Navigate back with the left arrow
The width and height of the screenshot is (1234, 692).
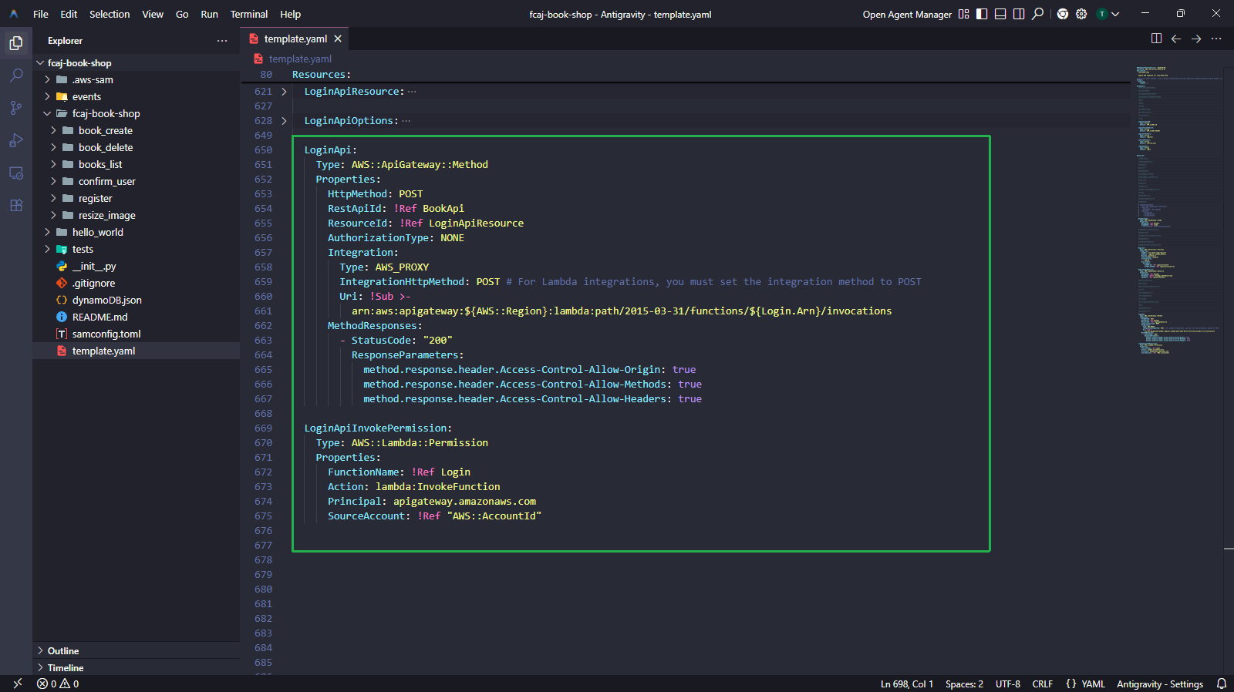[x=1176, y=39]
